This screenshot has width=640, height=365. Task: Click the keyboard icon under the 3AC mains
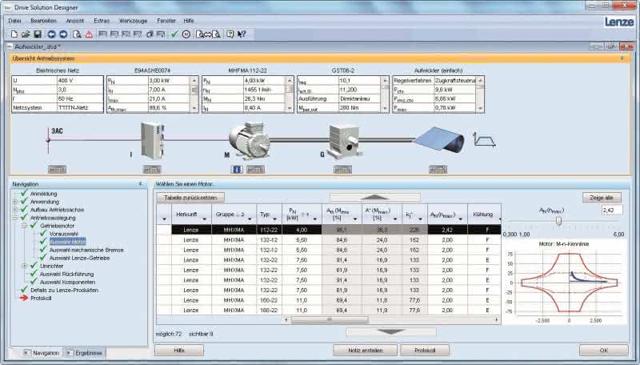coord(57,170)
